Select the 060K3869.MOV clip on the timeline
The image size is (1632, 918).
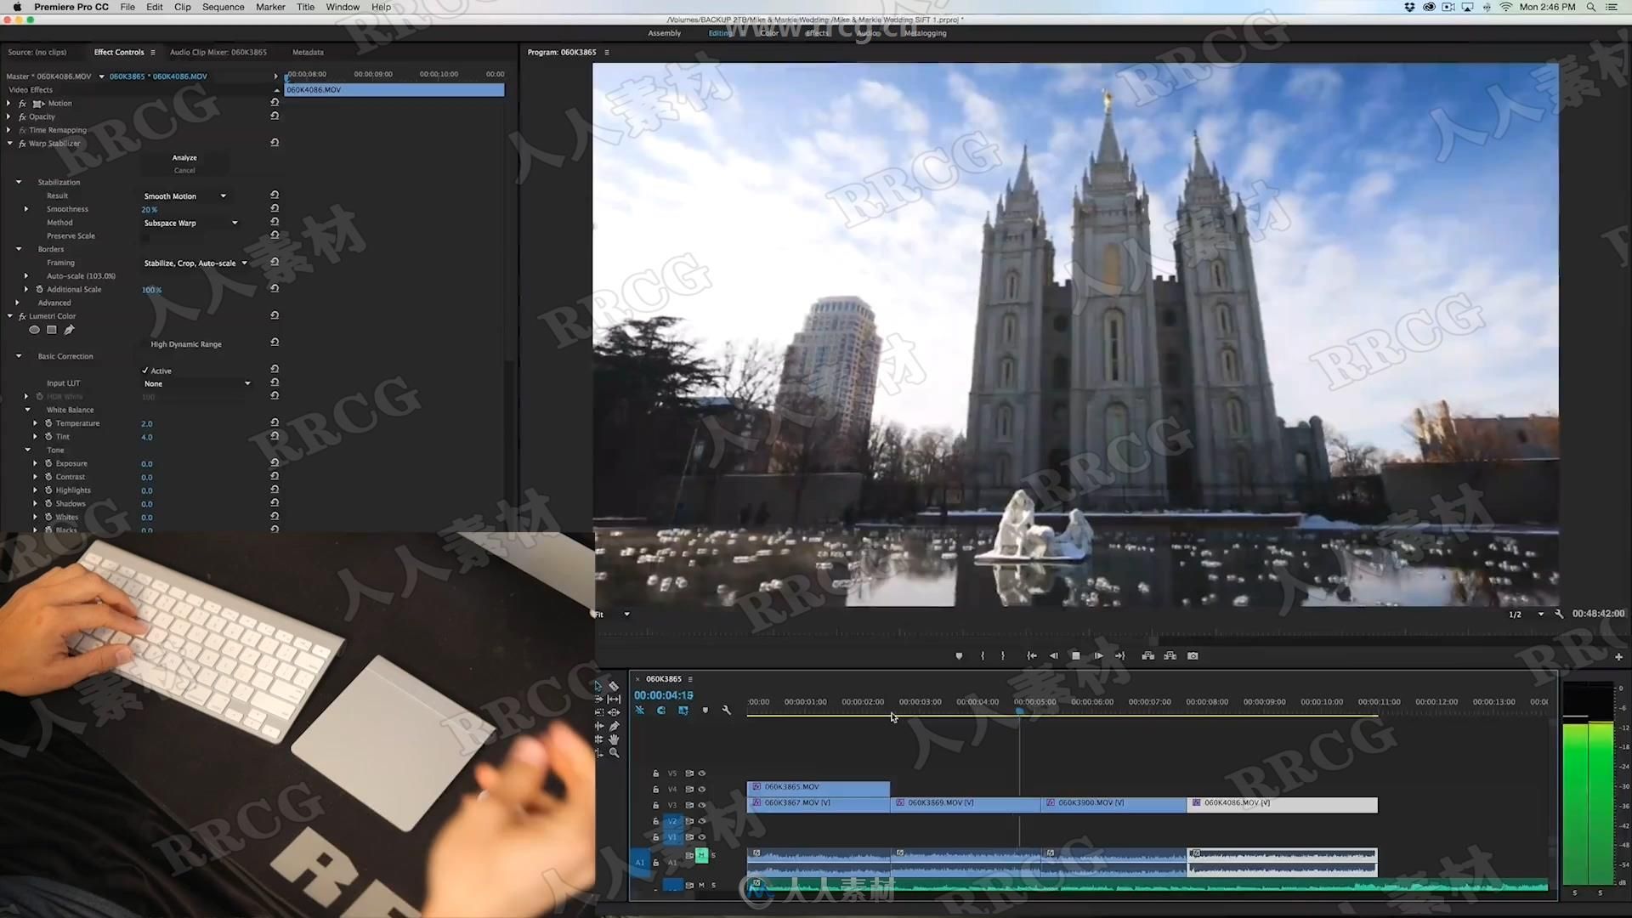[965, 803]
